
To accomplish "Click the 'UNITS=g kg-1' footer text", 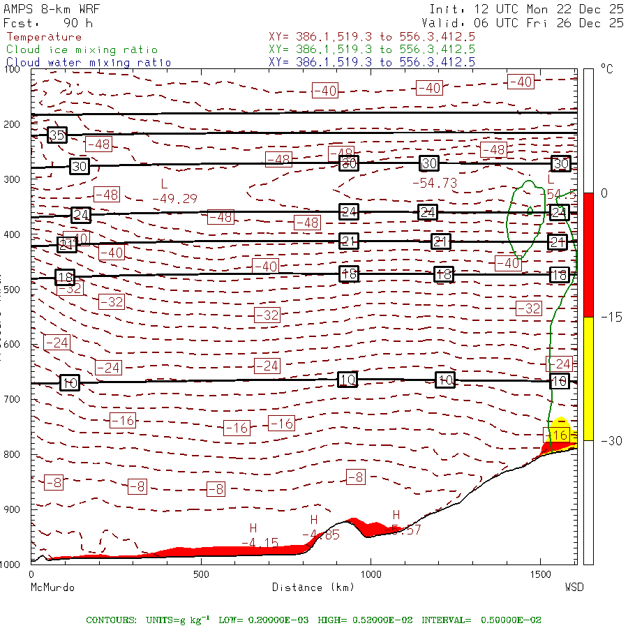I will [177, 620].
